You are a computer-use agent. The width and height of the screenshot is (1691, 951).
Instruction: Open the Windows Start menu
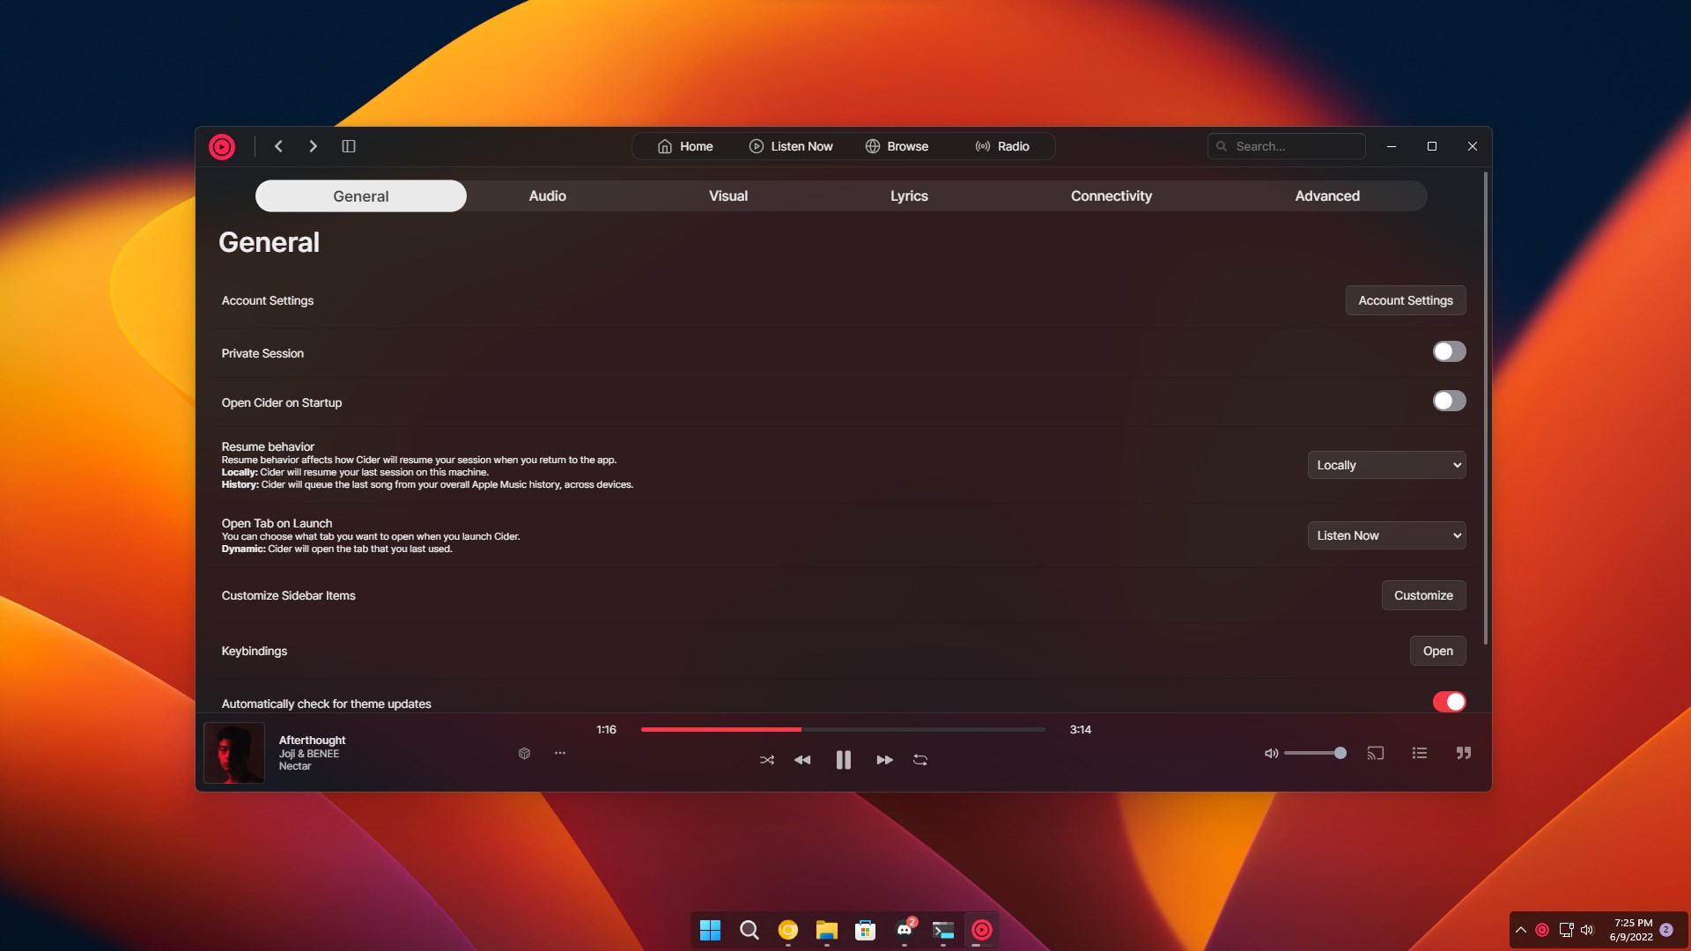click(x=710, y=930)
